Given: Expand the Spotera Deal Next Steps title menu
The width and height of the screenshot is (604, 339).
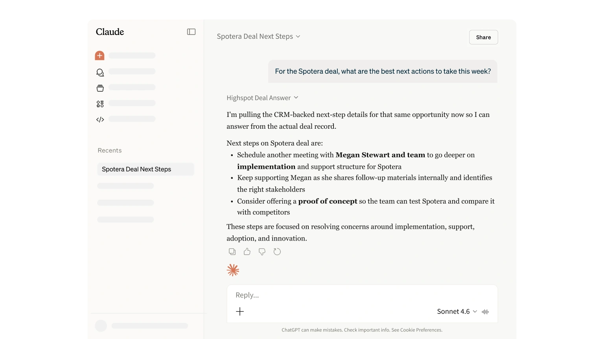Looking at the screenshot, I should (x=259, y=36).
